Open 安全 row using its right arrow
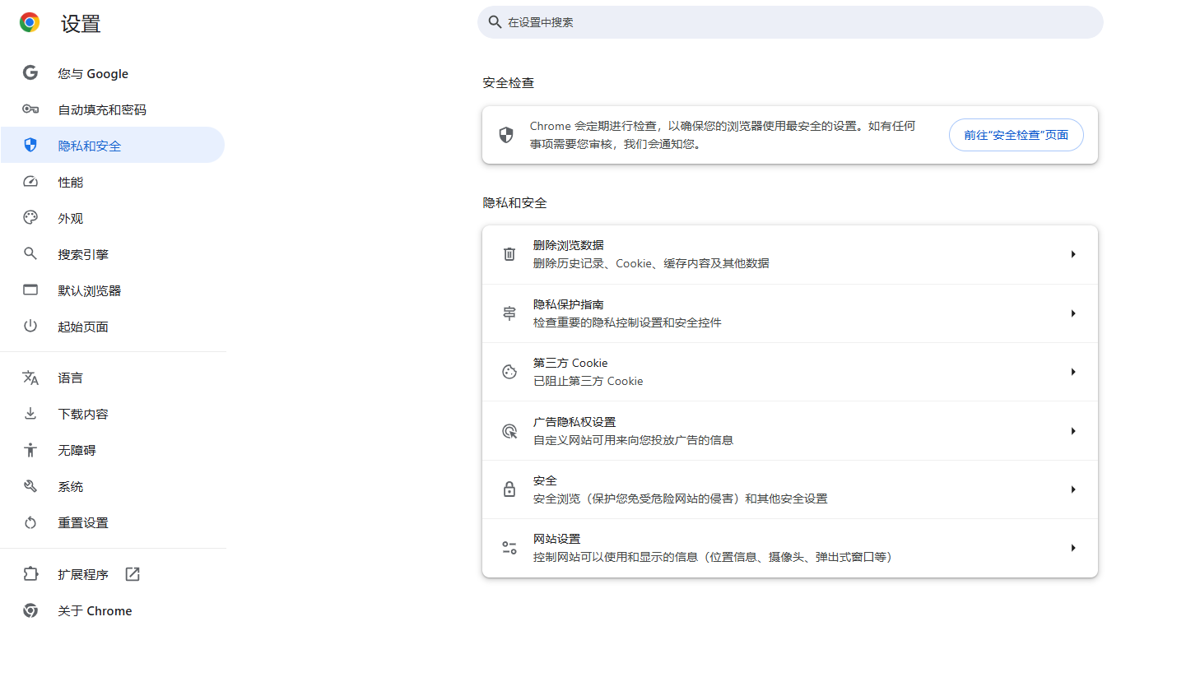The height and width of the screenshot is (691, 1186). coord(1073,489)
